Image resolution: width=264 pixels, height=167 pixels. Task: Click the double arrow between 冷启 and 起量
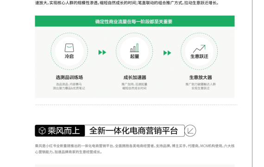(102, 52)
